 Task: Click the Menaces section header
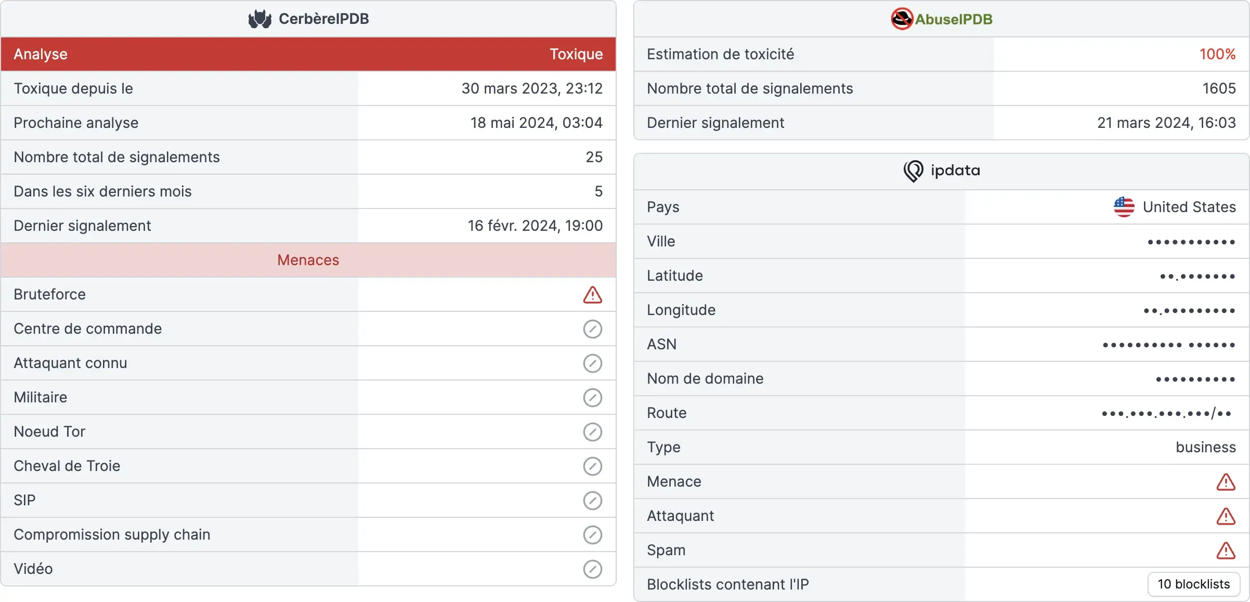click(x=308, y=260)
